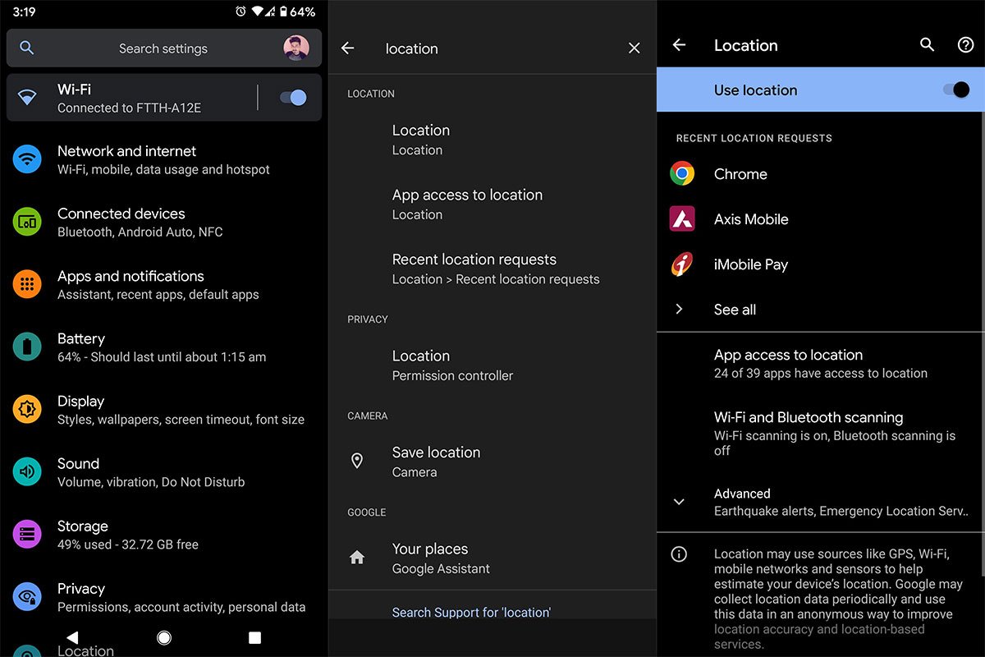Open the help icon in Location header
This screenshot has height=657, width=985.
click(x=965, y=45)
